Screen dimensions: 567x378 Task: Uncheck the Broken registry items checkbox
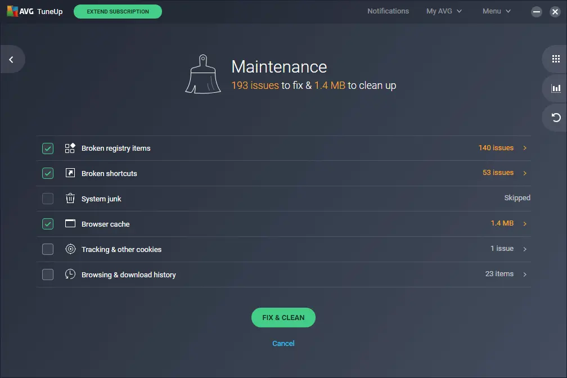(x=48, y=148)
